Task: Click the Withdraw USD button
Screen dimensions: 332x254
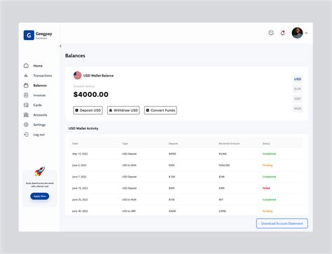Action: (123, 110)
